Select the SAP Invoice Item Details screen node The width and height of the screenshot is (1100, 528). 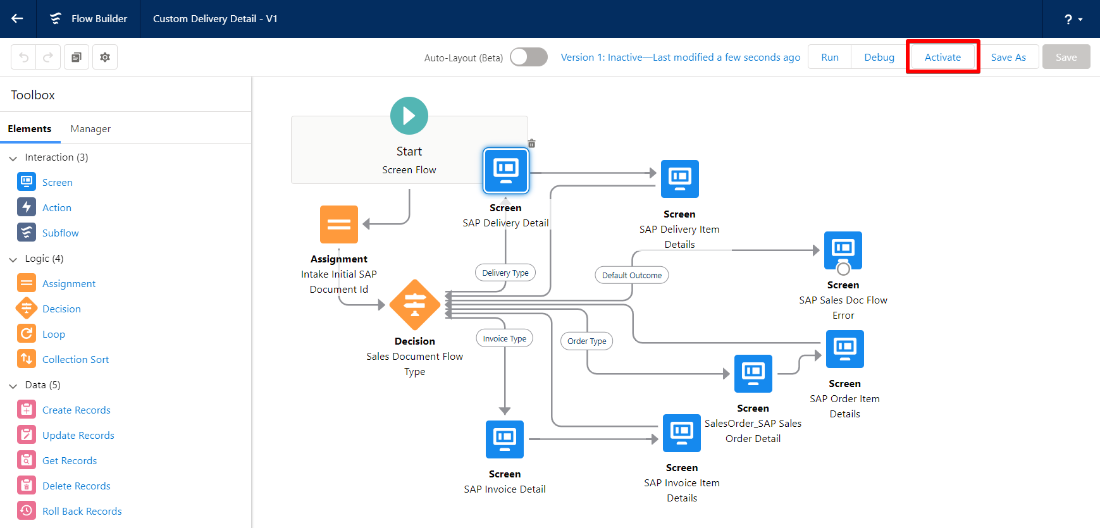[682, 433]
